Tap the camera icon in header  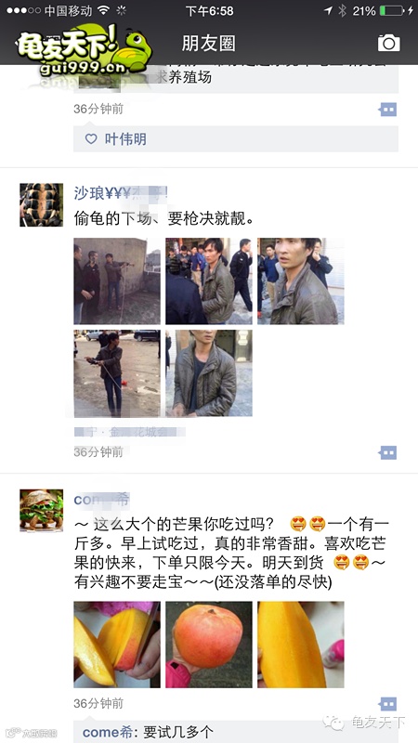point(388,43)
